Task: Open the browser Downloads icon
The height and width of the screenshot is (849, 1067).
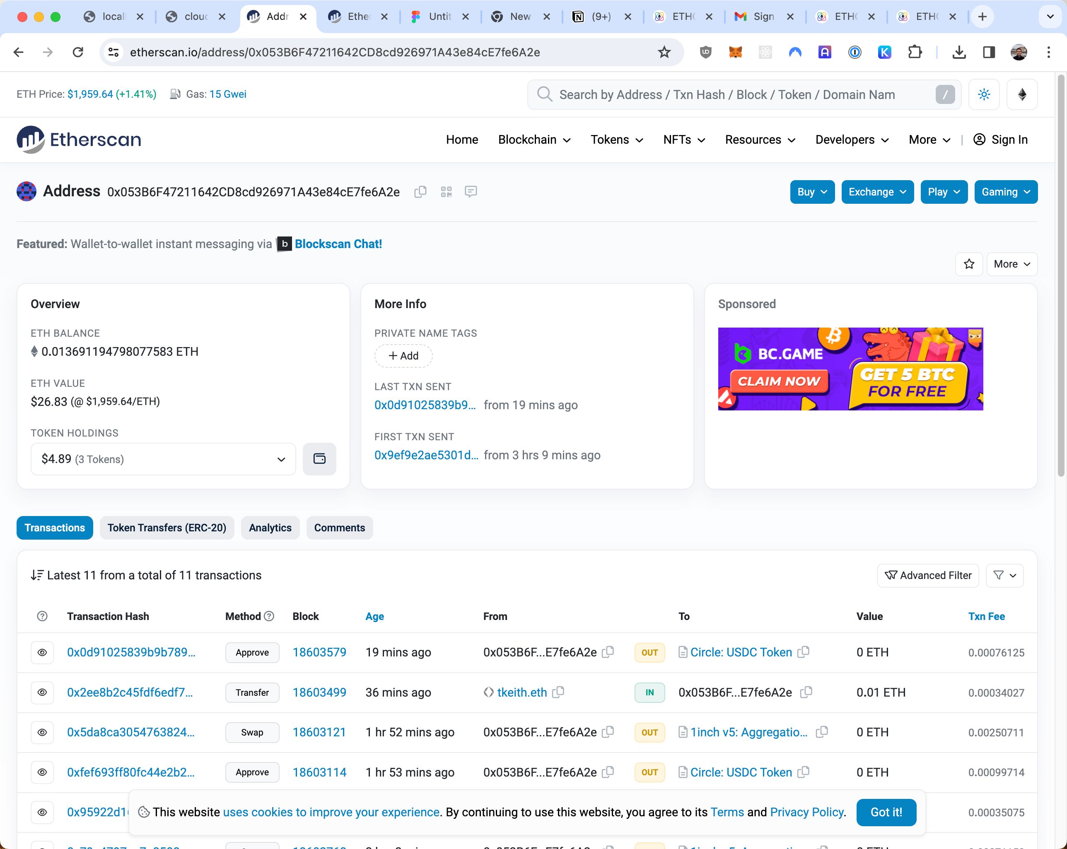Action: (x=959, y=52)
